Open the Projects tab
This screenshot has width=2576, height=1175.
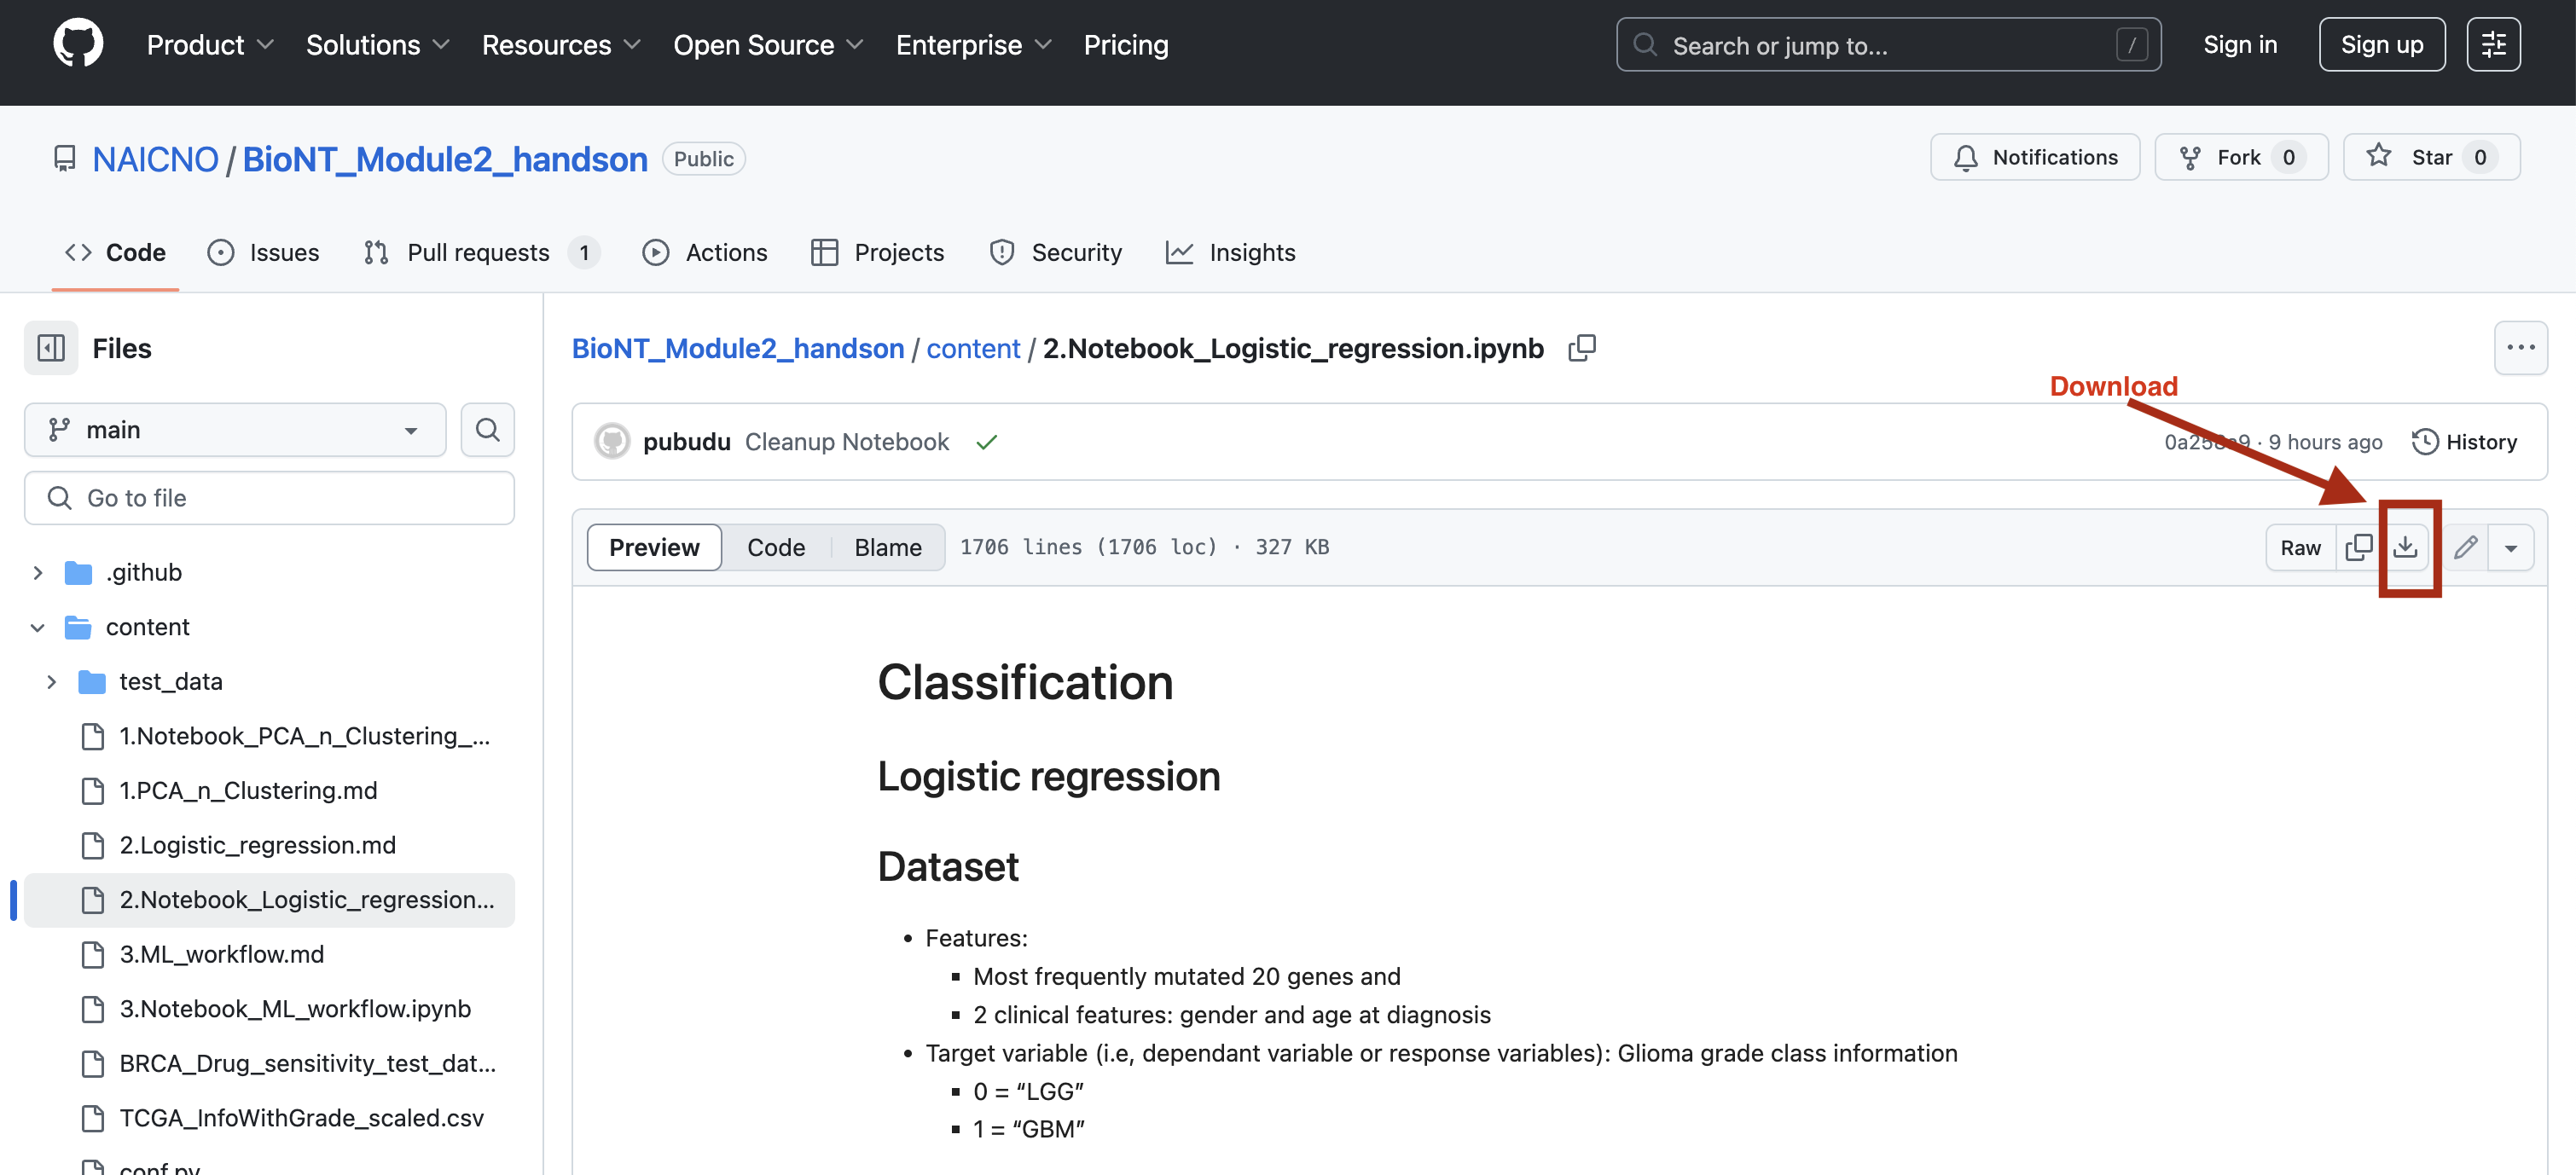pos(878,252)
